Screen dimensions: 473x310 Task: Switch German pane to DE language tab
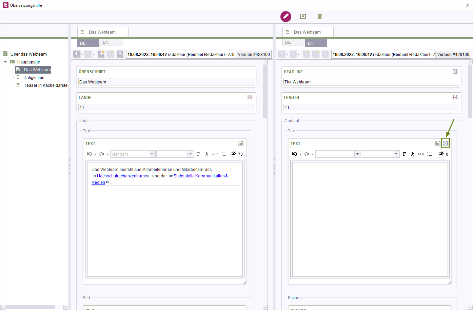(88, 43)
